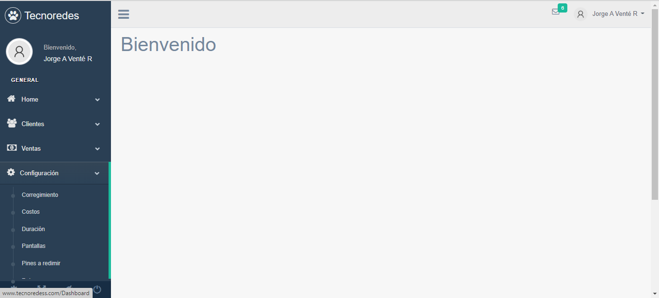The width and height of the screenshot is (659, 298).
Task: Click the Clientes people group icon
Action: pos(12,123)
